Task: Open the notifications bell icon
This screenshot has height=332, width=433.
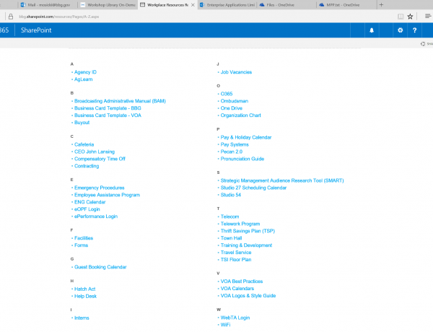Action: point(372,30)
